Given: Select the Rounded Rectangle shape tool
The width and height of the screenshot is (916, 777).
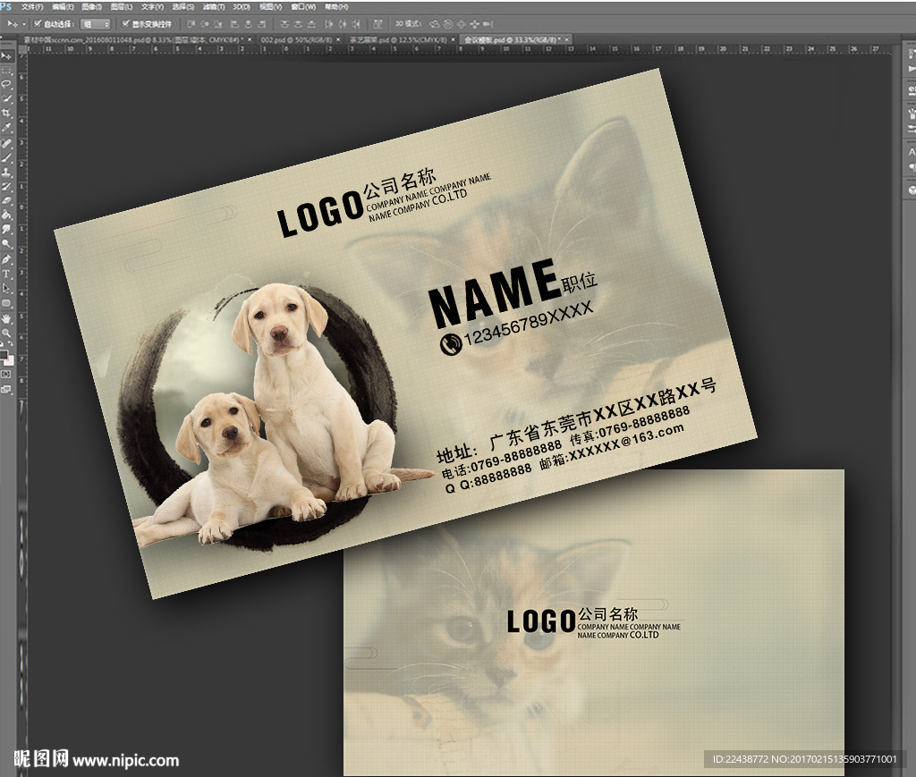Looking at the screenshot, I should point(6,302).
